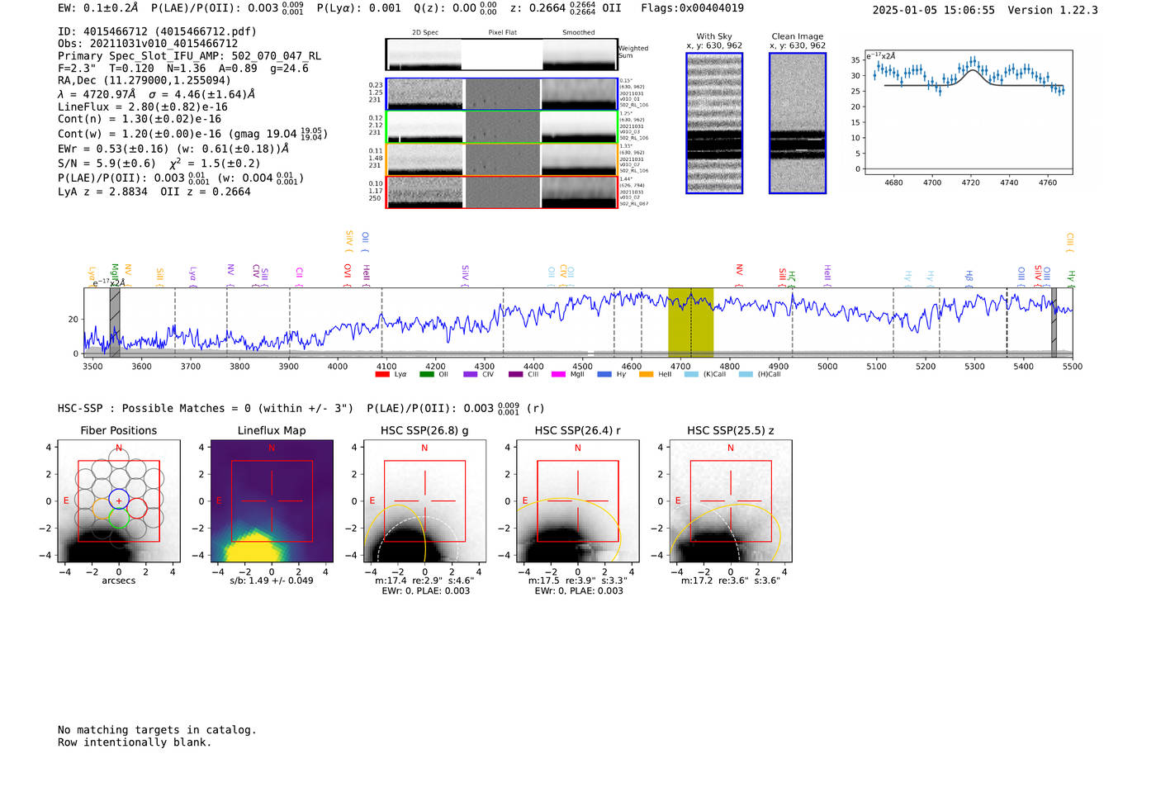Click the Weighted Sum 2D spectrum strip
The width and height of the screenshot is (1156, 787).
(502, 55)
